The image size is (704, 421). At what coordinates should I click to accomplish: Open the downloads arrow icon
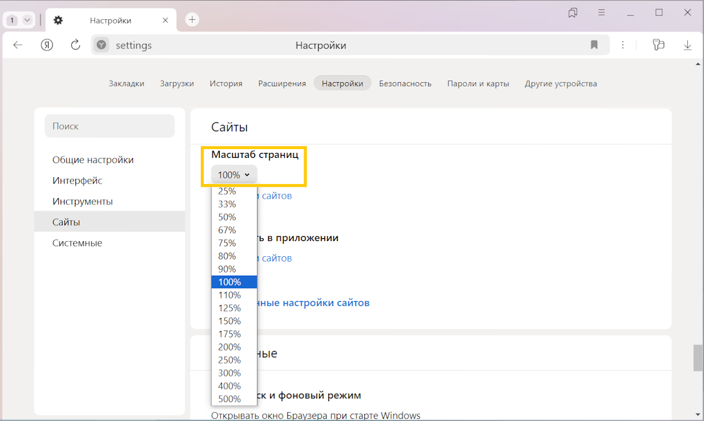coord(687,45)
